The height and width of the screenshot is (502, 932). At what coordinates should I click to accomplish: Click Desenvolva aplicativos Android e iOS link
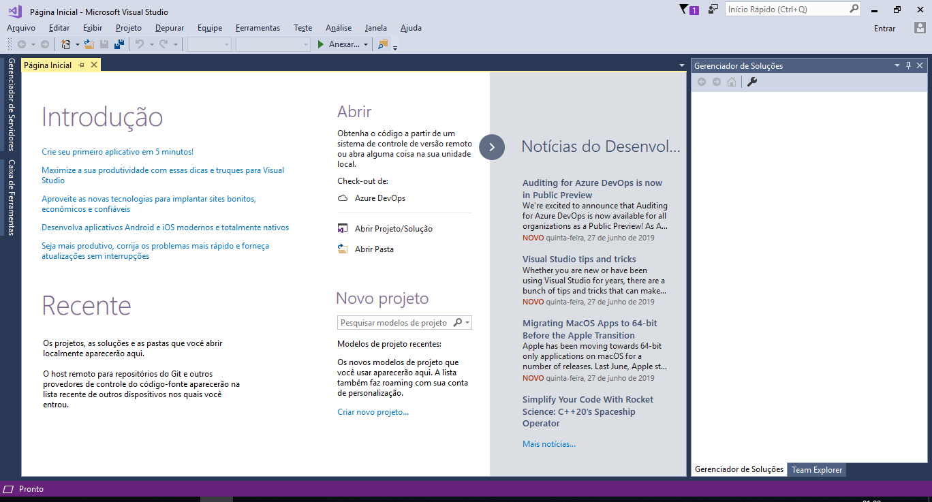(x=165, y=228)
